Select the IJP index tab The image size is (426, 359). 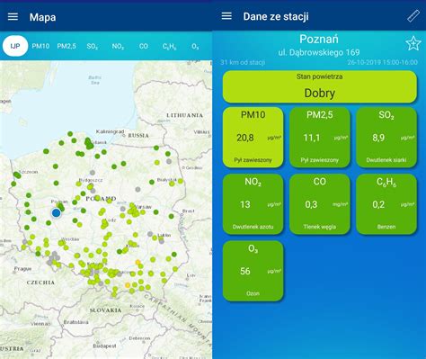tap(15, 46)
